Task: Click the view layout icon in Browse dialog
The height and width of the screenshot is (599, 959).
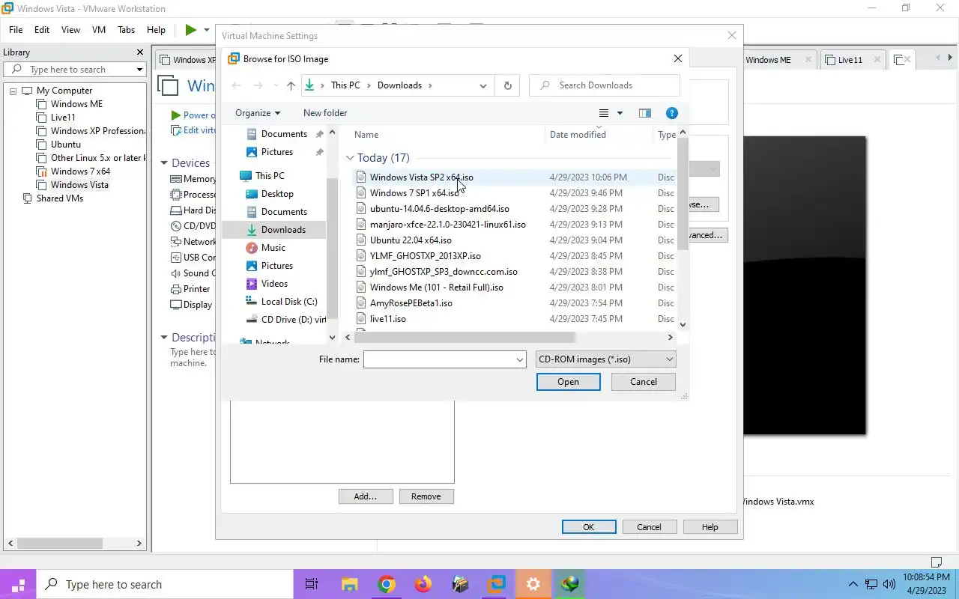Action: [604, 113]
